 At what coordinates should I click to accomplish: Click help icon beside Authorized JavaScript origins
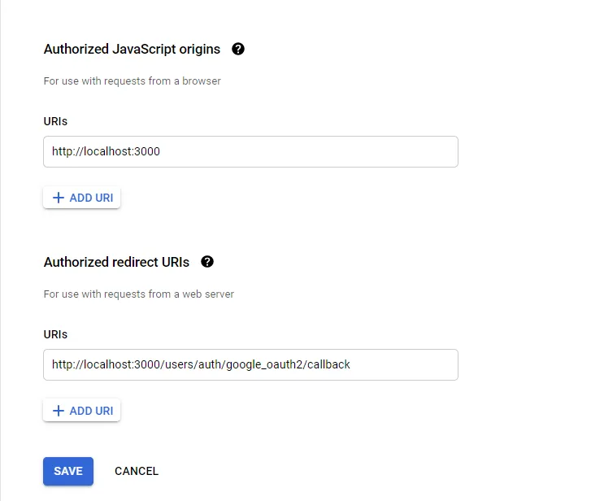click(238, 49)
